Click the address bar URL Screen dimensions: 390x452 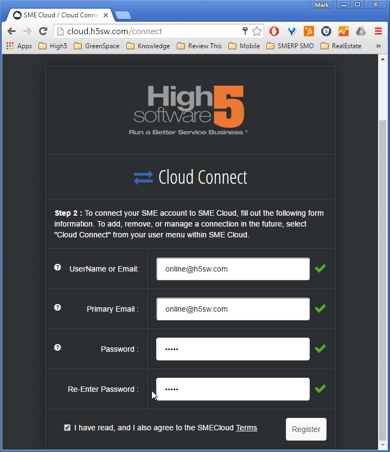114,31
